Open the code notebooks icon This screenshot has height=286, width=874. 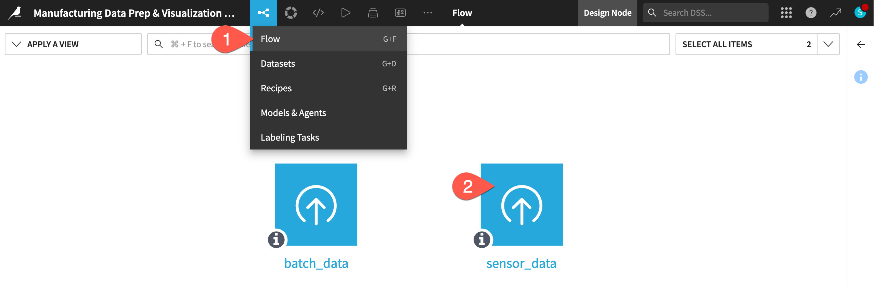click(x=318, y=13)
